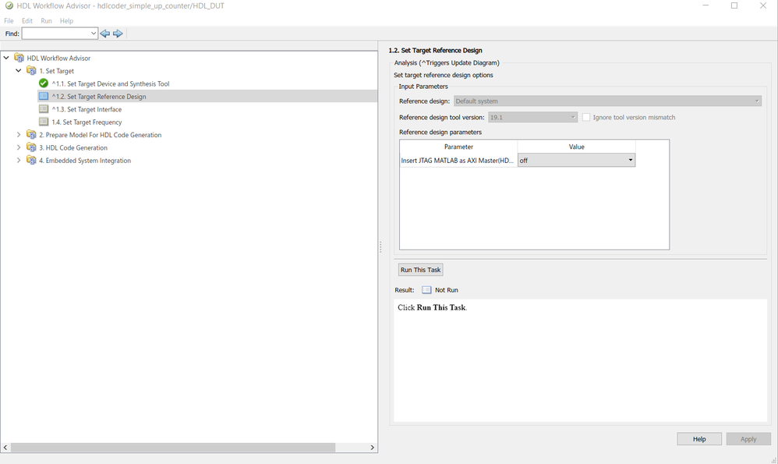778x464 pixels.
Task: Click the Run This Task button
Action: click(421, 270)
